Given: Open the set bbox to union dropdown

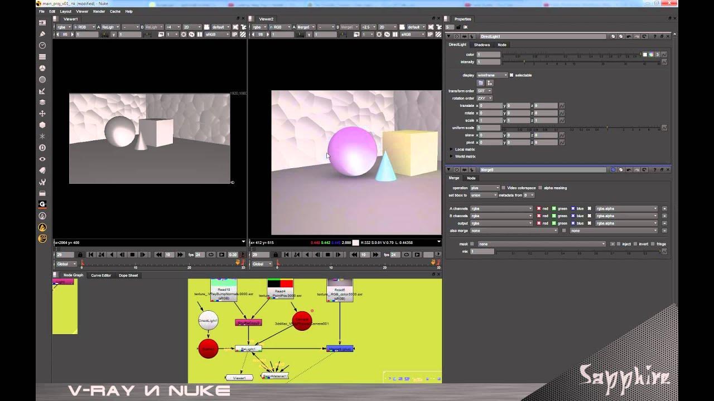Looking at the screenshot, I should tap(484, 195).
